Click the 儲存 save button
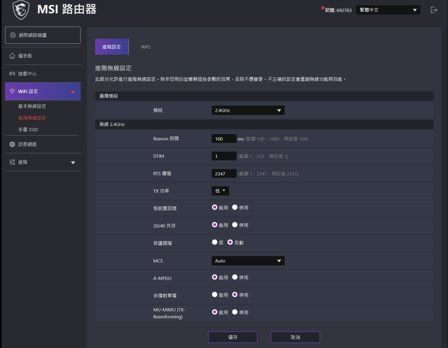 (233, 337)
